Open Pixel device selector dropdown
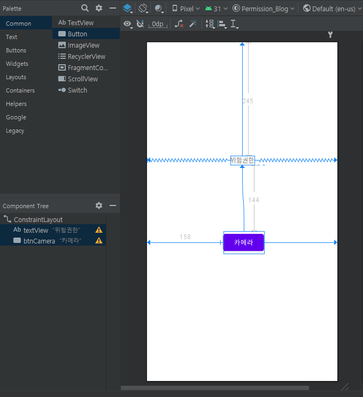The image size is (363, 397). 186,9
